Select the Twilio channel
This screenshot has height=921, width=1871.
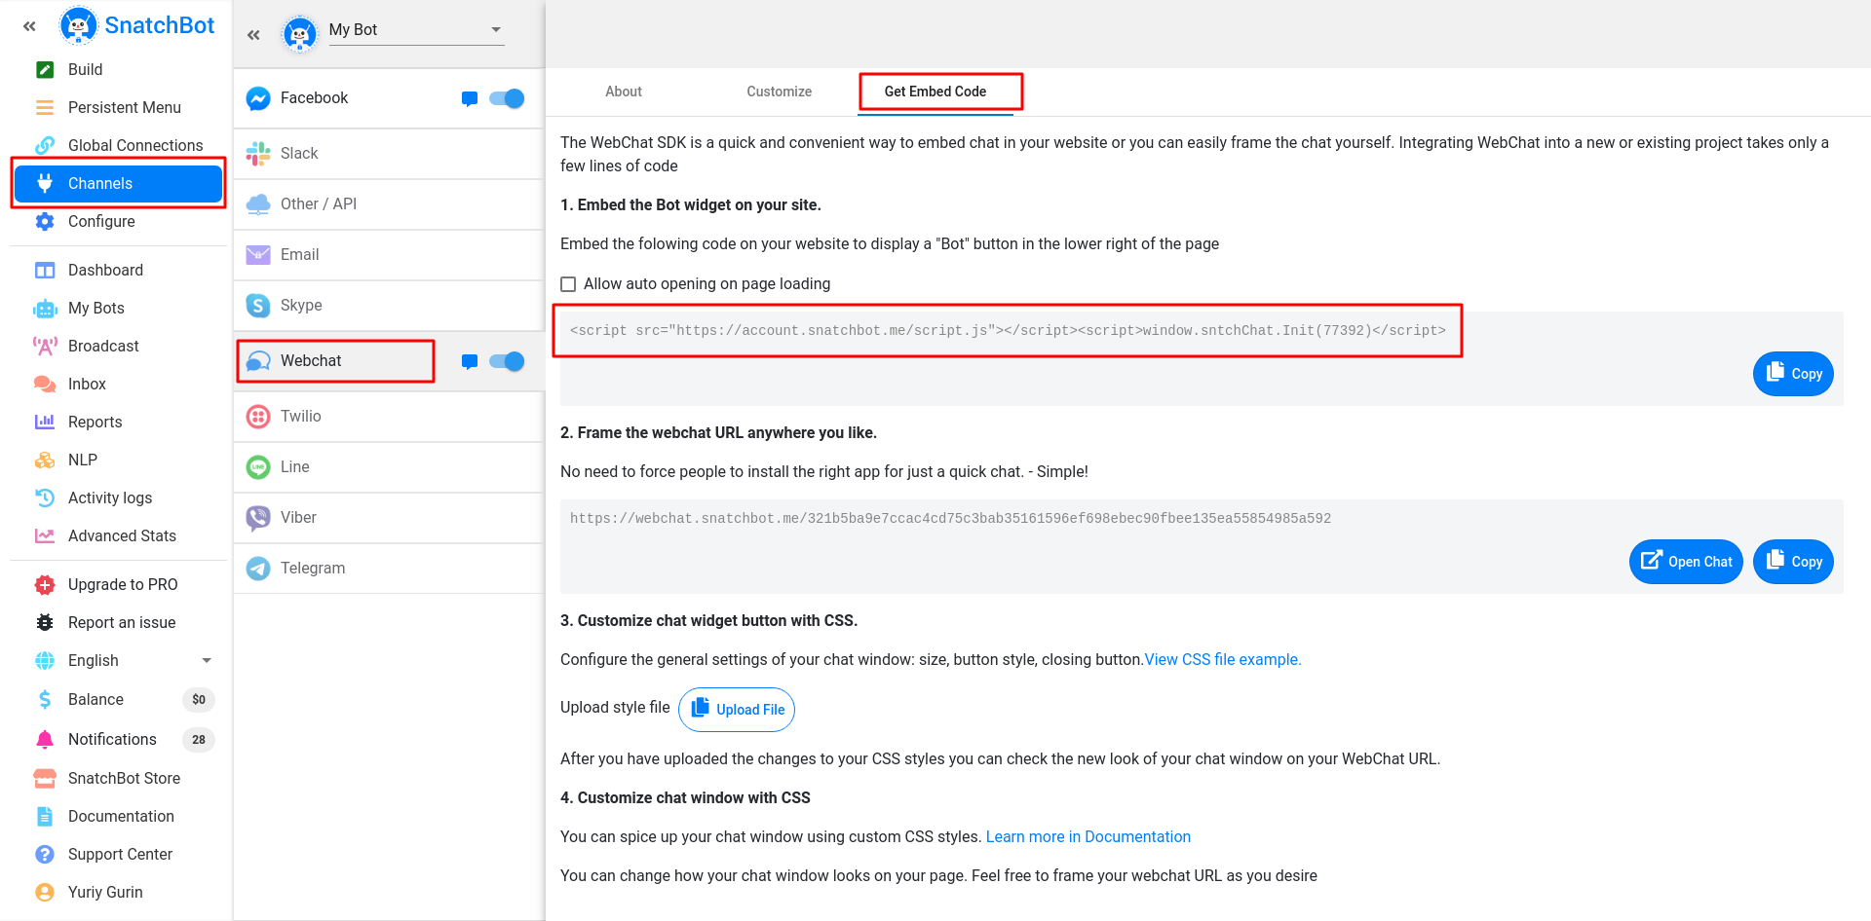pyautogui.click(x=388, y=417)
